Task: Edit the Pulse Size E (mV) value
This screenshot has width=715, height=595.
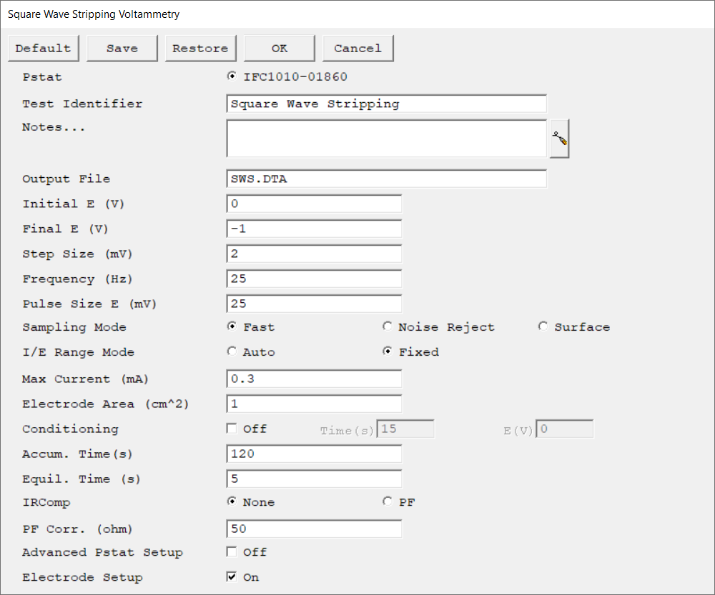Action: click(314, 304)
